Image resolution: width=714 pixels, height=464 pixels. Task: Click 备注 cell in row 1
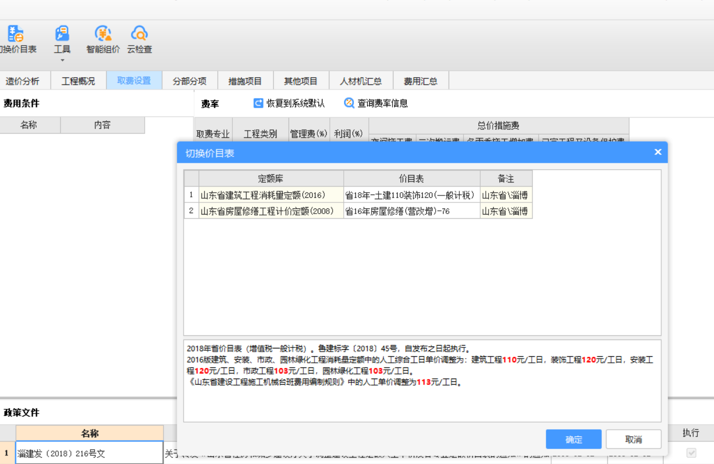(506, 195)
